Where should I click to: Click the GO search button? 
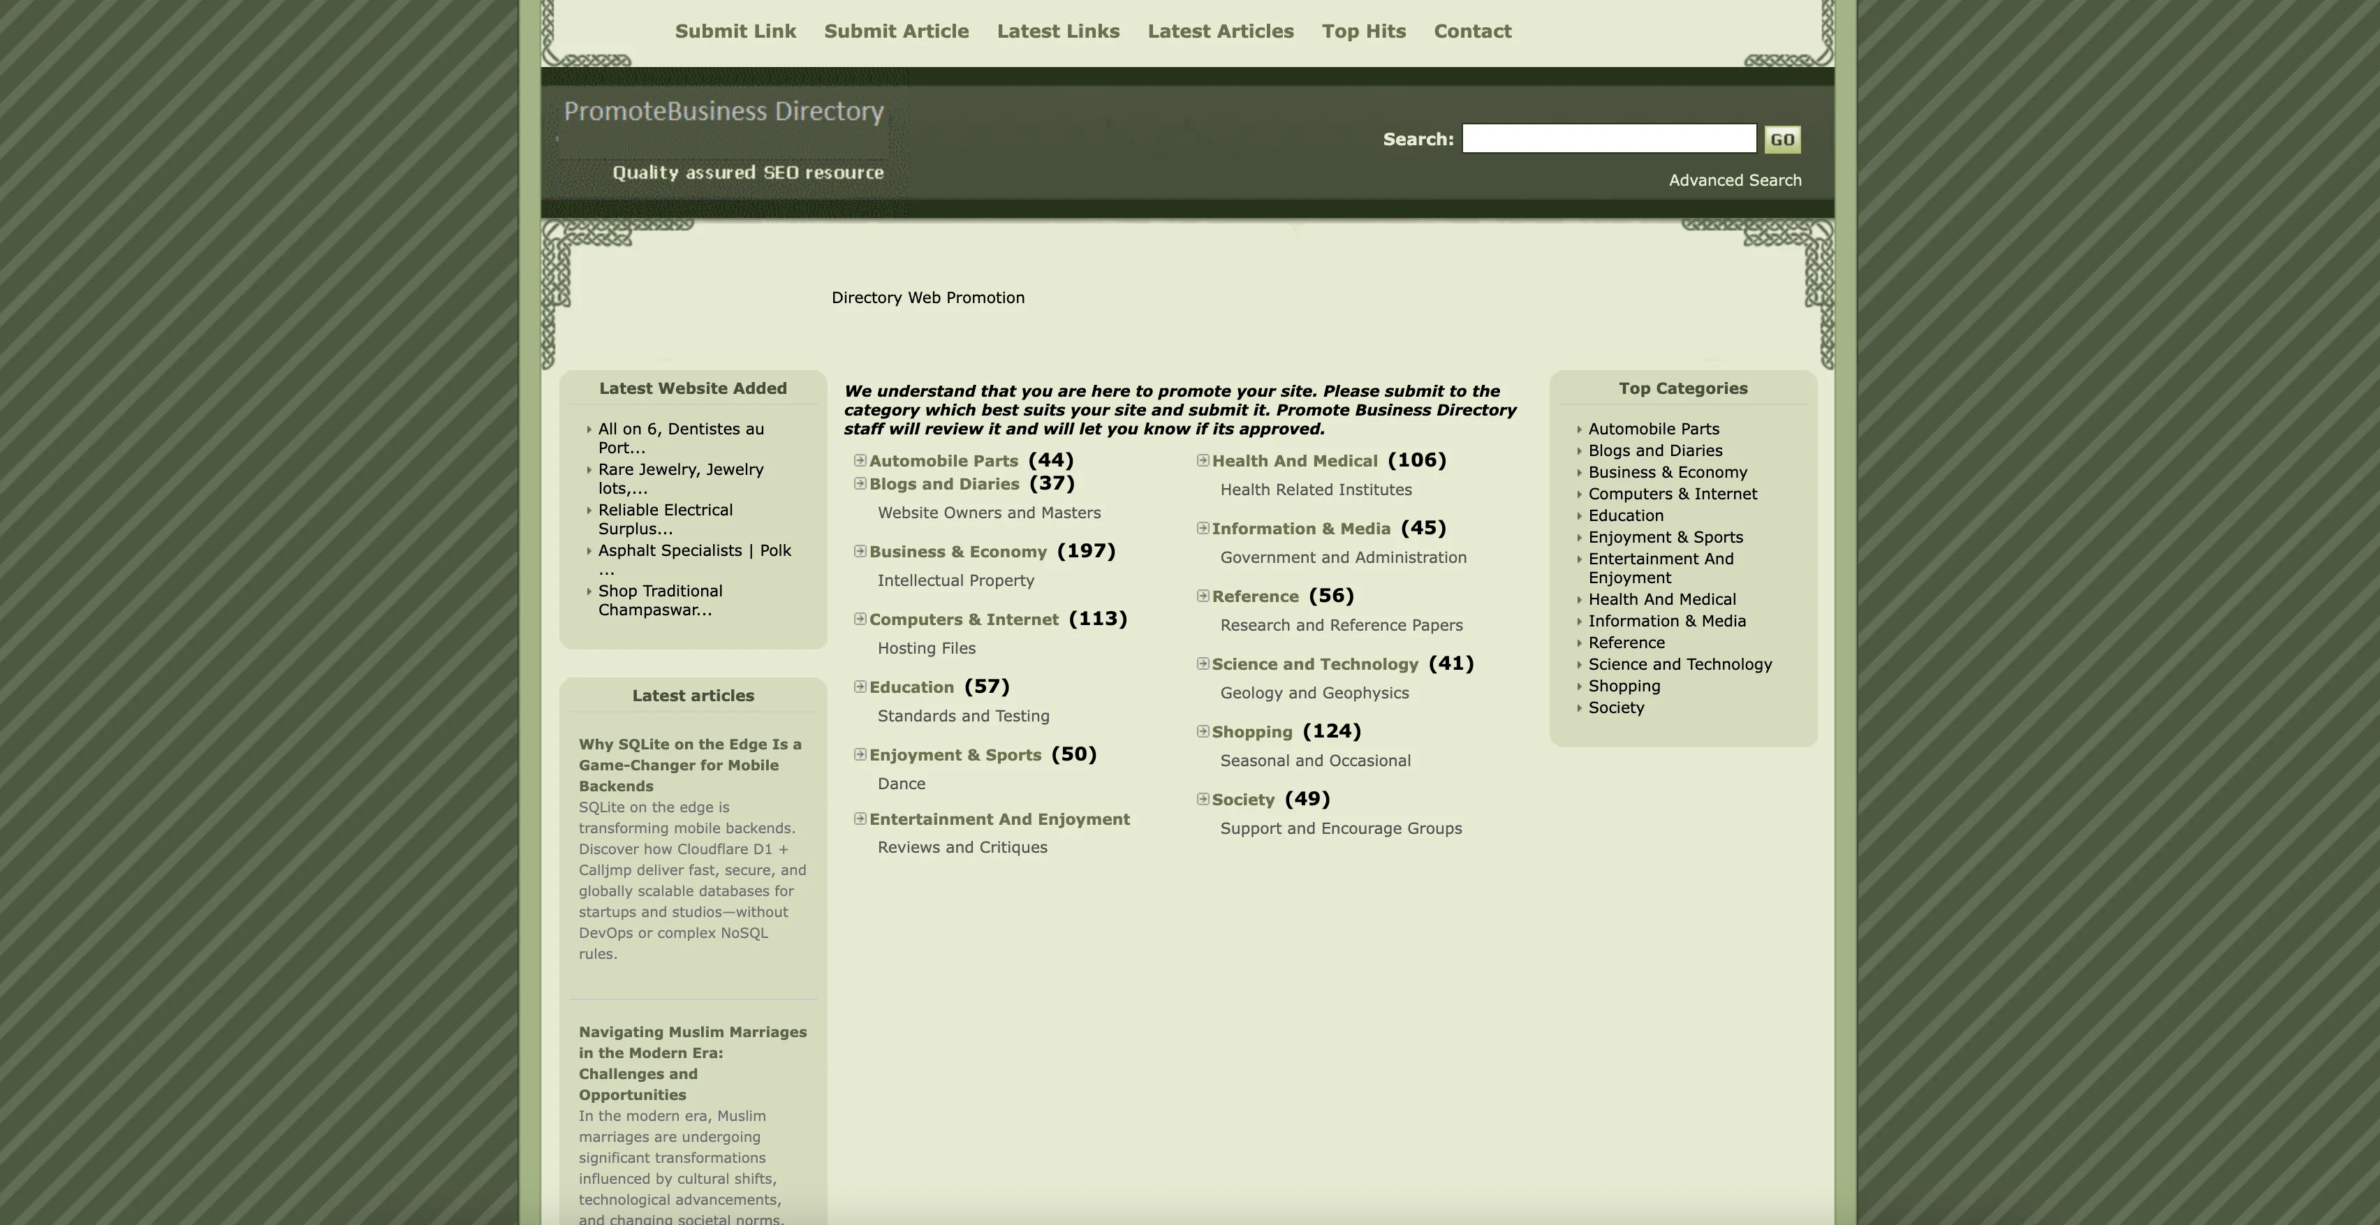tap(1782, 140)
